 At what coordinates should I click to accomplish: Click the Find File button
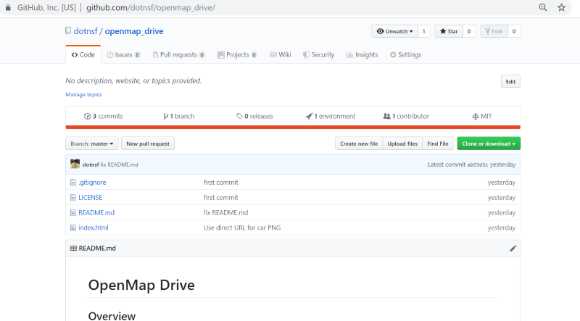[438, 143]
